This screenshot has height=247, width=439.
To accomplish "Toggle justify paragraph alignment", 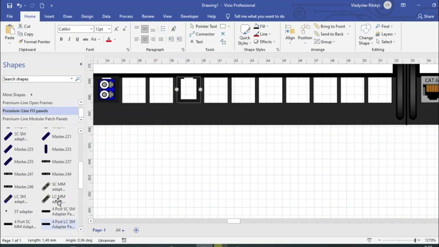I will coord(161,39).
